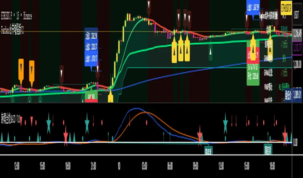
Task: Click the 3,200.00 price axis value
Action: coord(297,64)
